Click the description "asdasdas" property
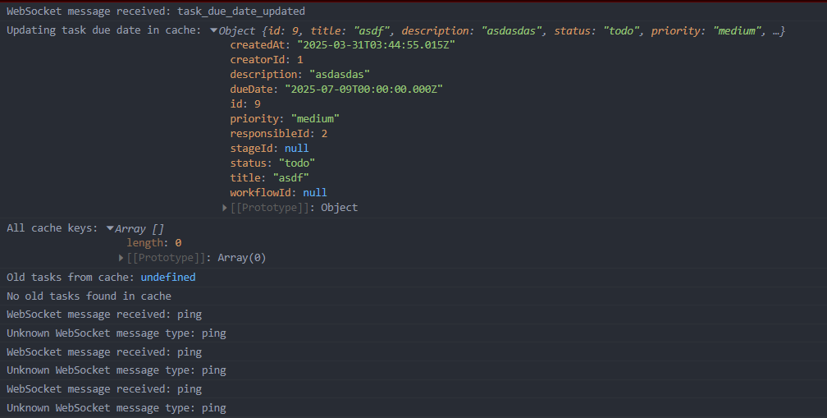The image size is (827, 418). click(x=299, y=75)
